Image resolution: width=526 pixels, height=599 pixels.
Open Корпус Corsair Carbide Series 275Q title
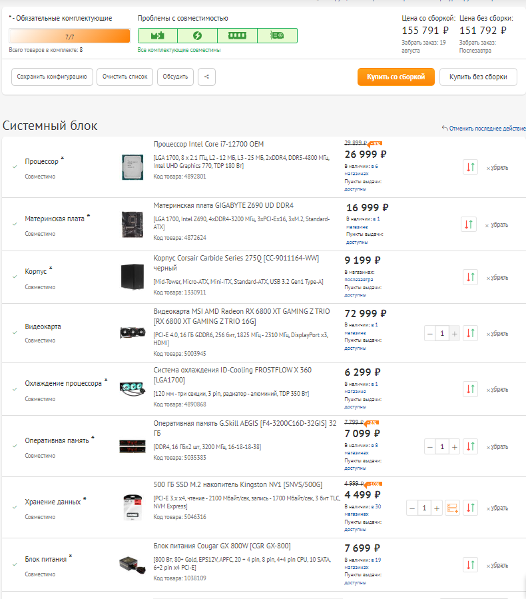(x=236, y=263)
